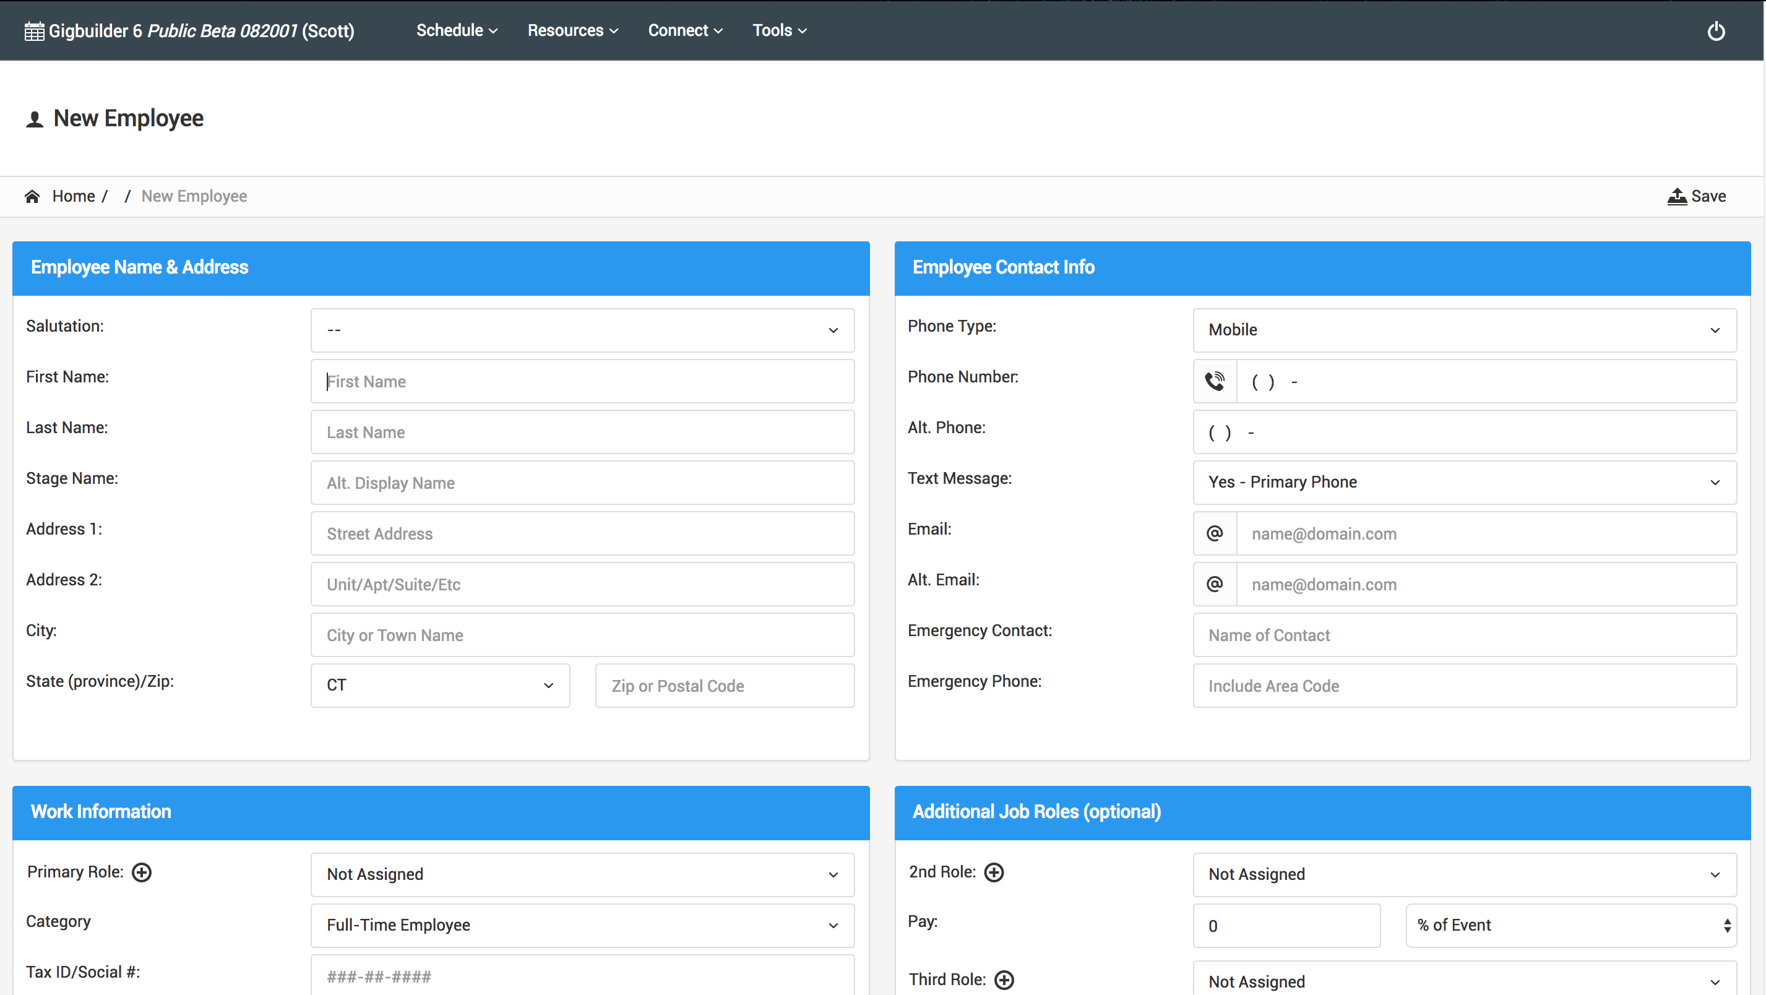This screenshot has width=1766, height=995.
Task: Click the Save button
Action: coord(1697,197)
